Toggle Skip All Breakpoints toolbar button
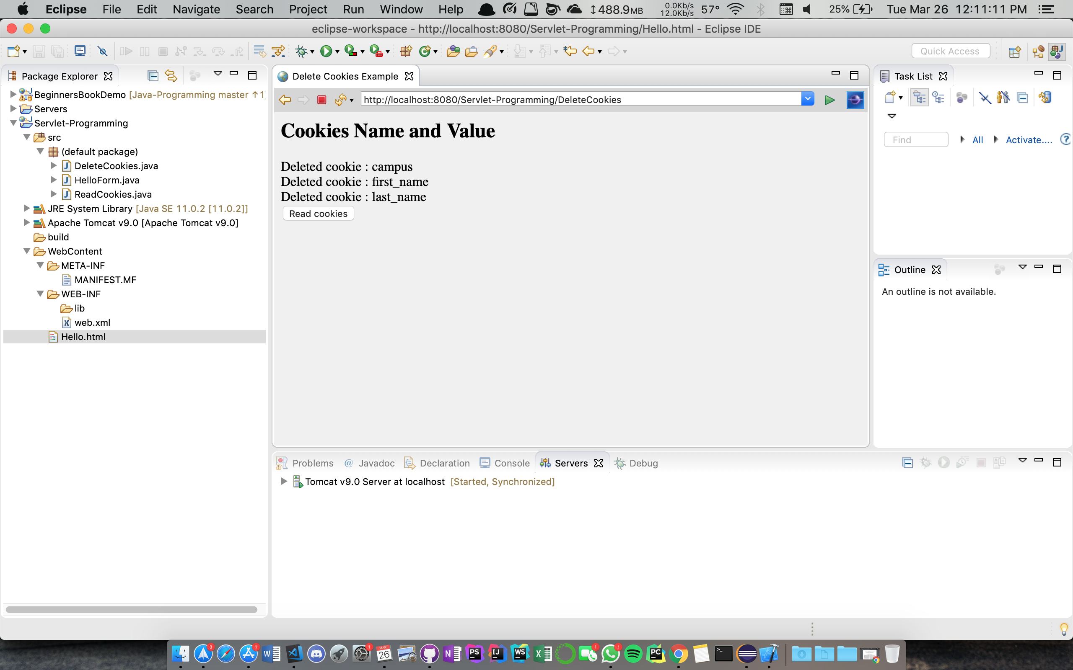This screenshot has width=1073, height=670. (102, 52)
